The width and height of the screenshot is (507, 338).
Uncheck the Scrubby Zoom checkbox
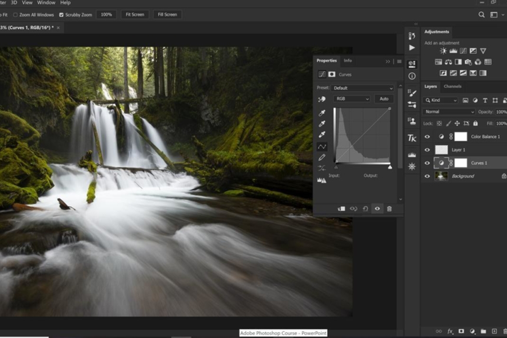click(61, 15)
